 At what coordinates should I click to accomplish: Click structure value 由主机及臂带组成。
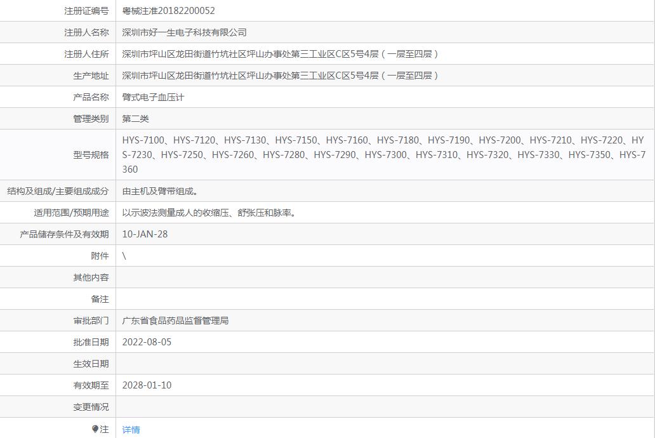pos(160,192)
